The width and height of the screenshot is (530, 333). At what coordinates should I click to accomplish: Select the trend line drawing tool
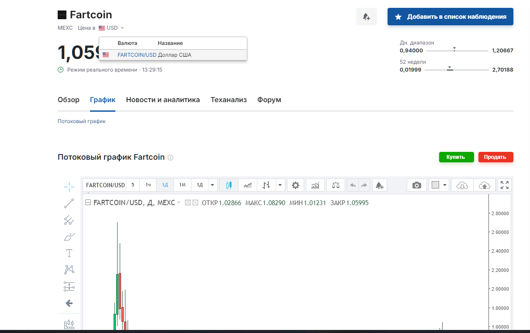69,203
